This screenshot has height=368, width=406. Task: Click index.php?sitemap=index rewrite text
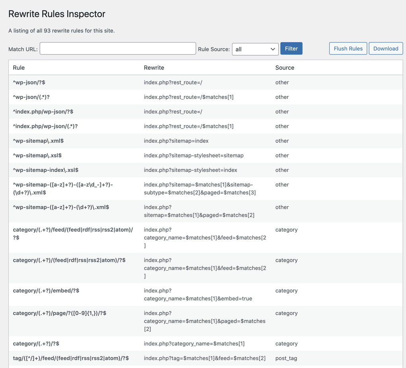176,141
